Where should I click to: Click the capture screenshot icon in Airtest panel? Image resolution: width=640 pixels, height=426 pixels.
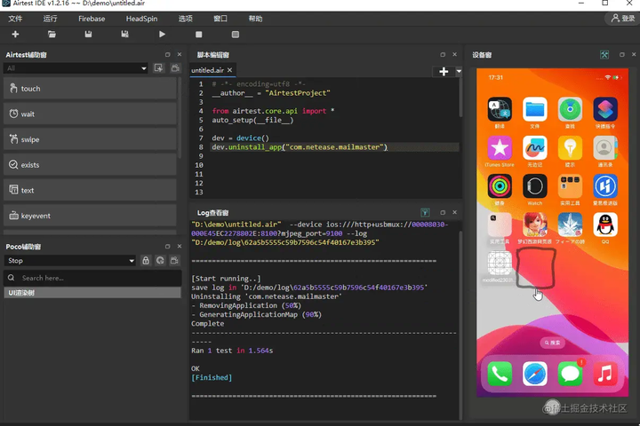click(158, 68)
